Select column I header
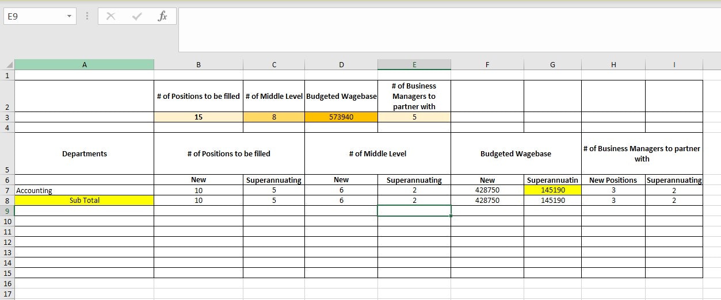 click(674, 65)
